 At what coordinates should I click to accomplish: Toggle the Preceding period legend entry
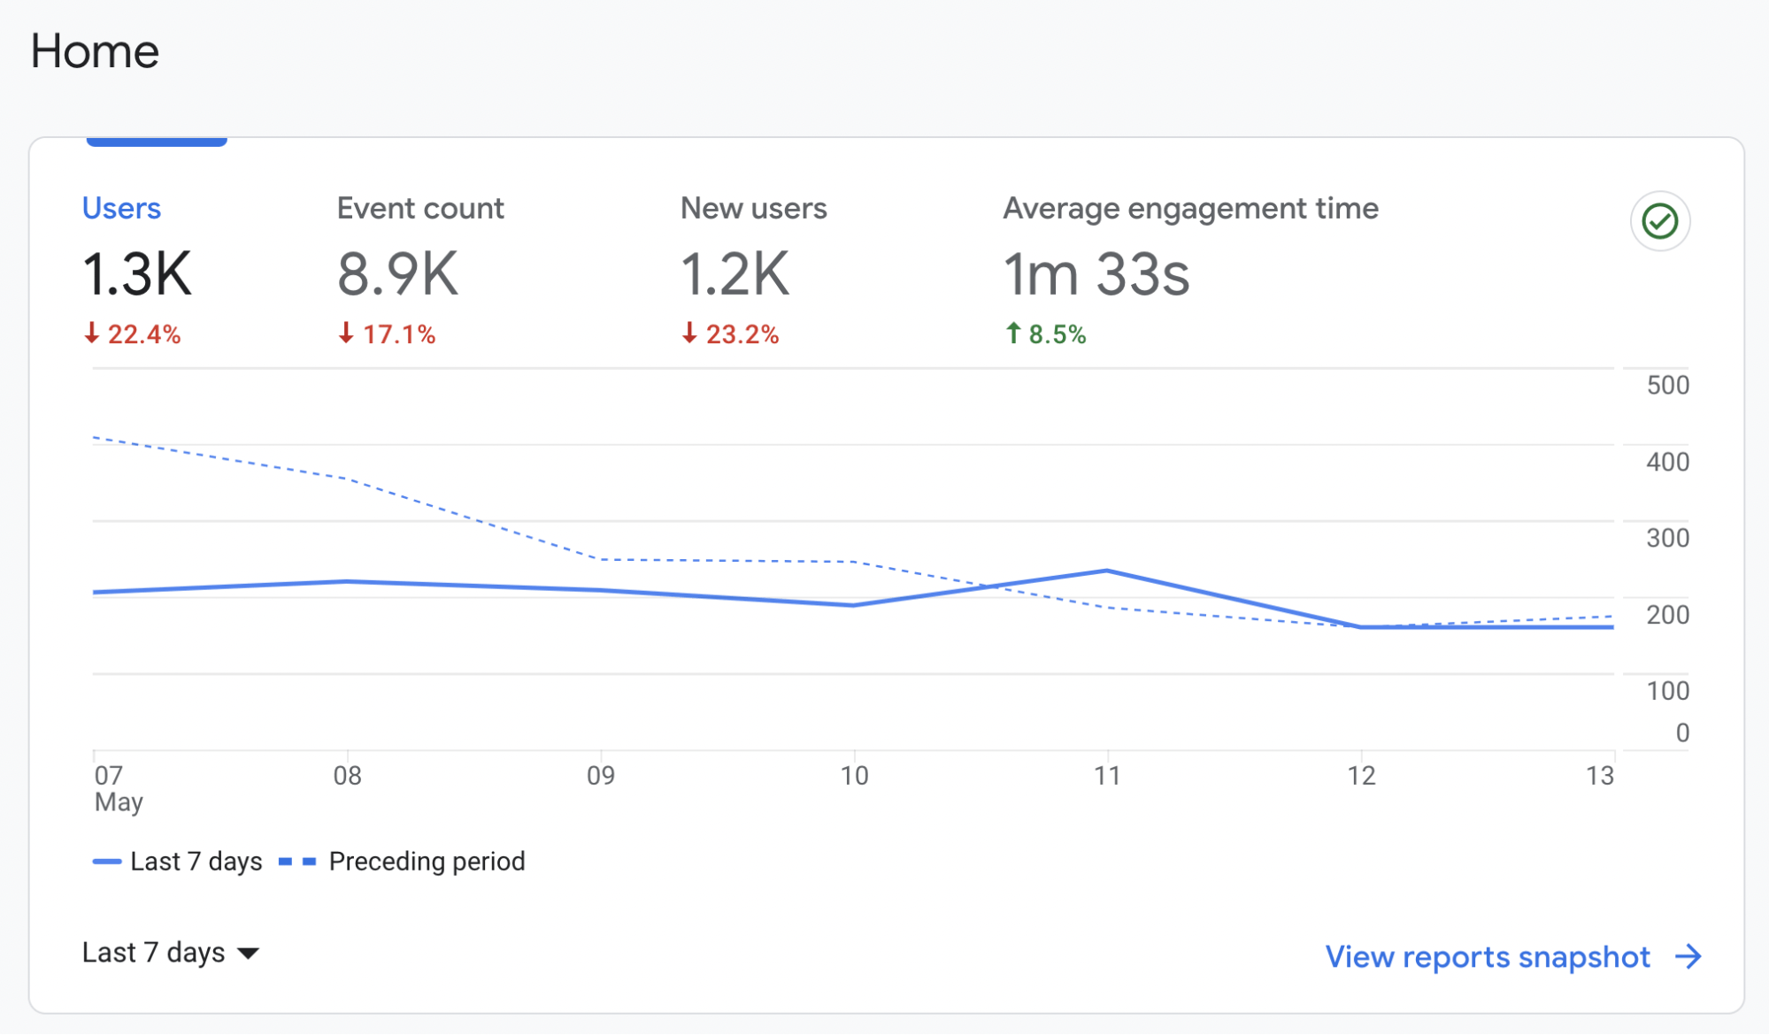click(427, 860)
